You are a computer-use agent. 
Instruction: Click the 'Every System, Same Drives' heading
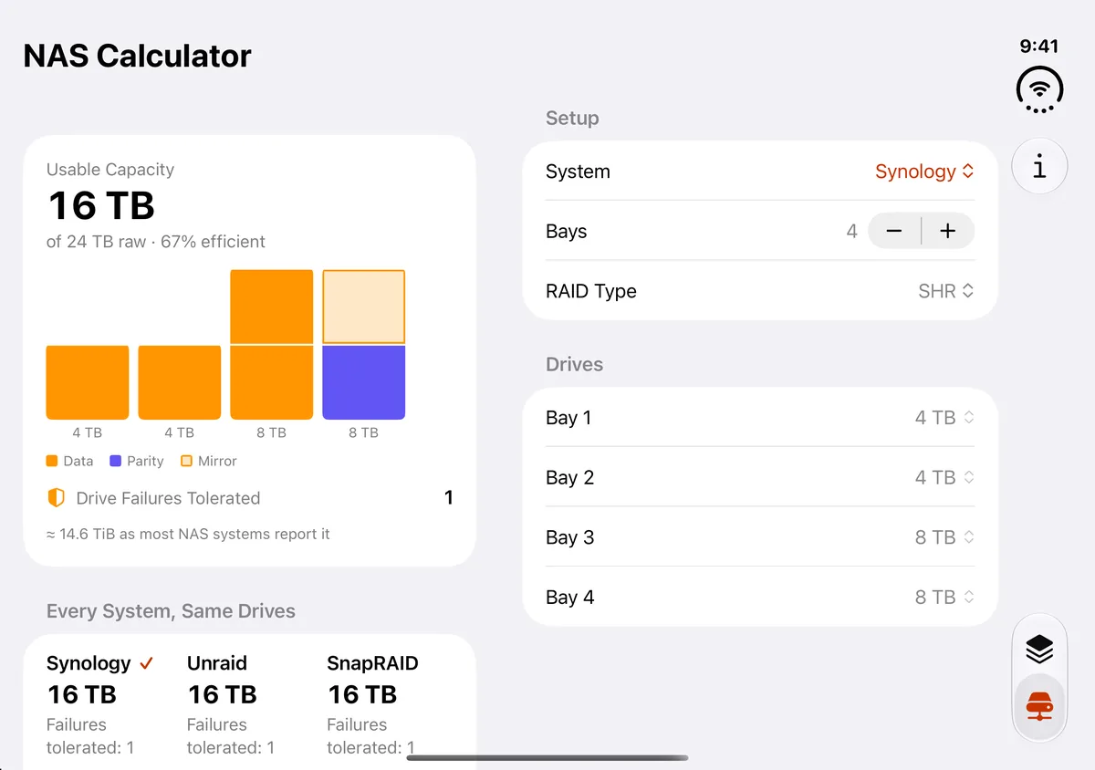171,611
